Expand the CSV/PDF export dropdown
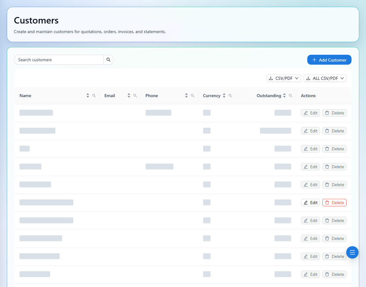This screenshot has width=366, height=287. [x=283, y=78]
